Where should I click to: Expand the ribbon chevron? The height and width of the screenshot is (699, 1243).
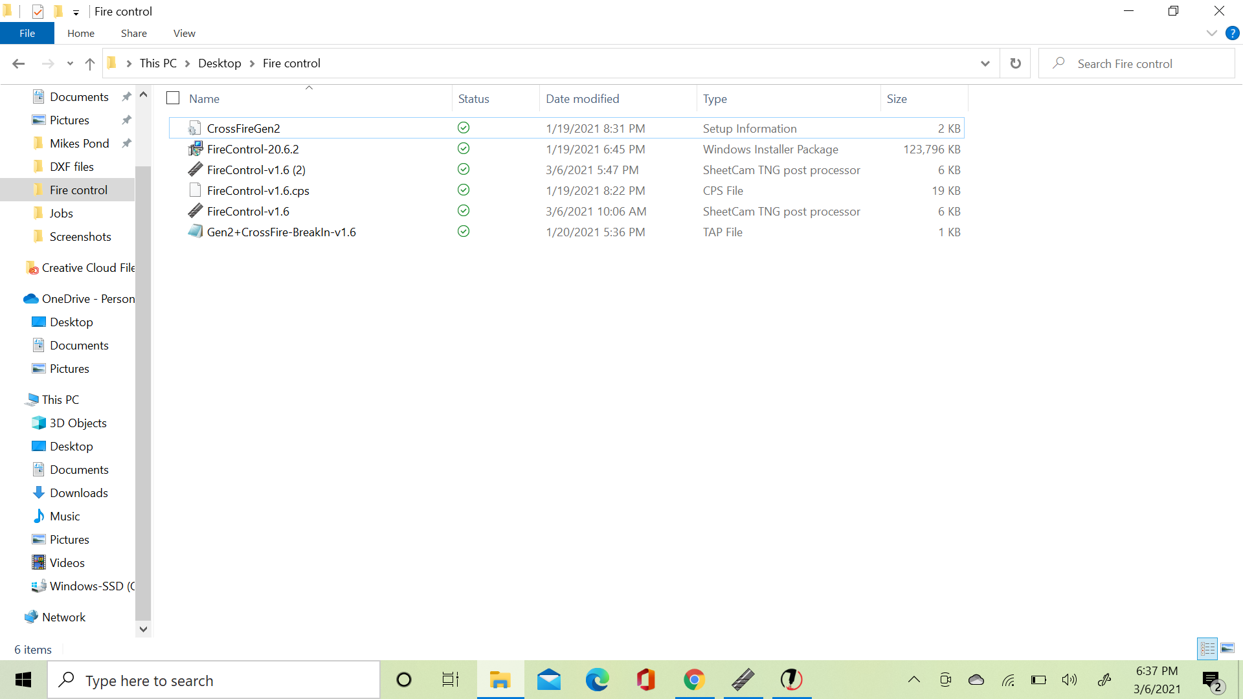click(1212, 33)
